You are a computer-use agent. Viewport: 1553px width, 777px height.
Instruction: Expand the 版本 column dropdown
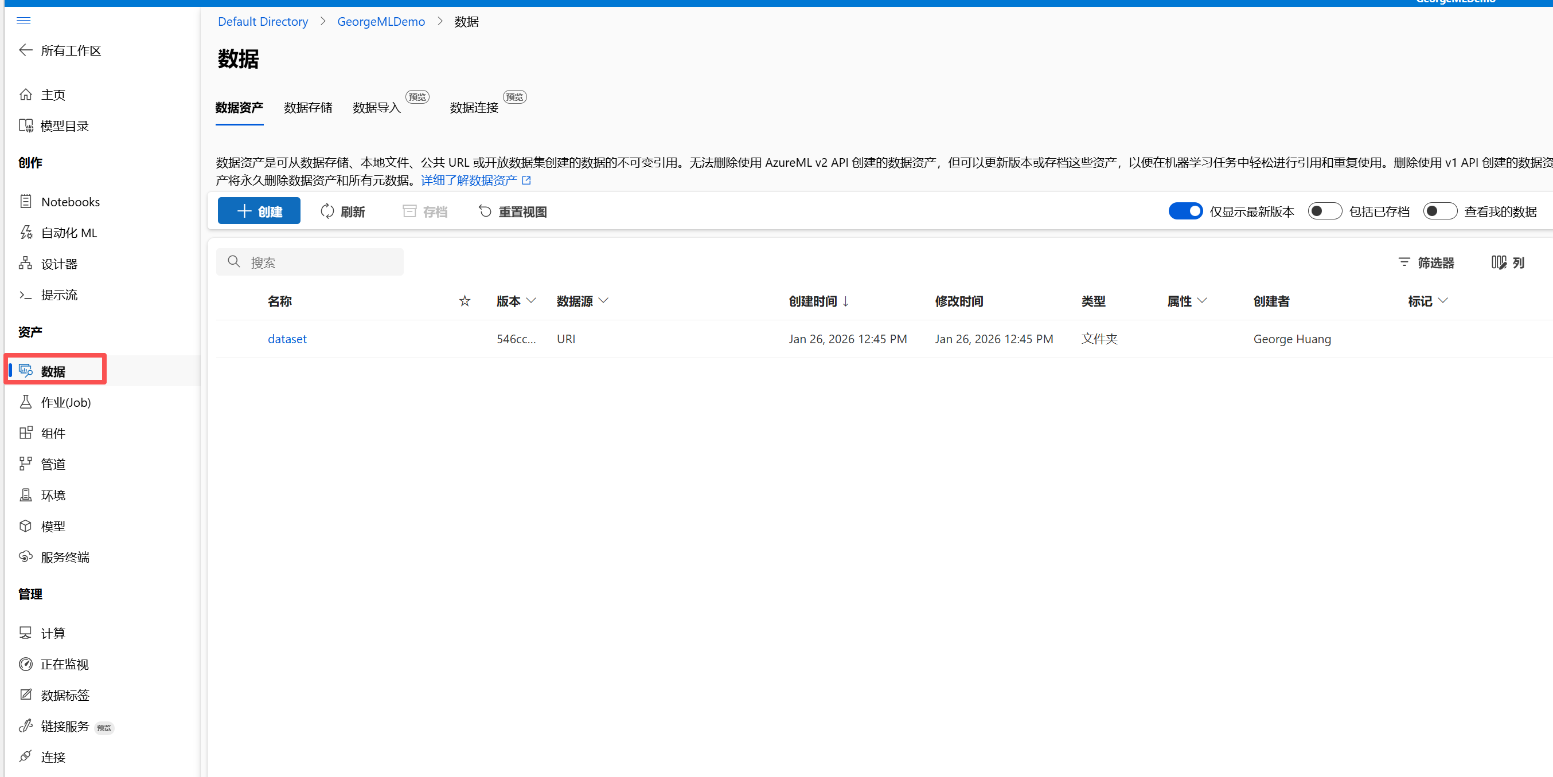[531, 301]
